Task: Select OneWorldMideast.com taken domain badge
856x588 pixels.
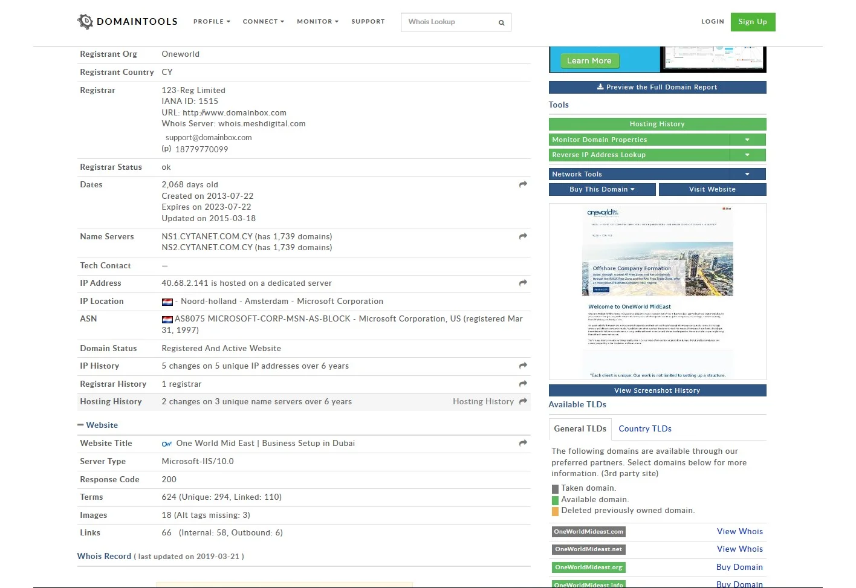Action: [589, 532]
